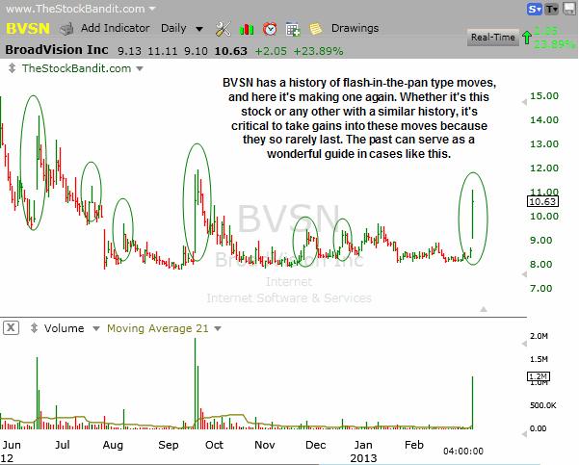Click the green up arrow indicator
579x465 pixels.
pos(526,39)
